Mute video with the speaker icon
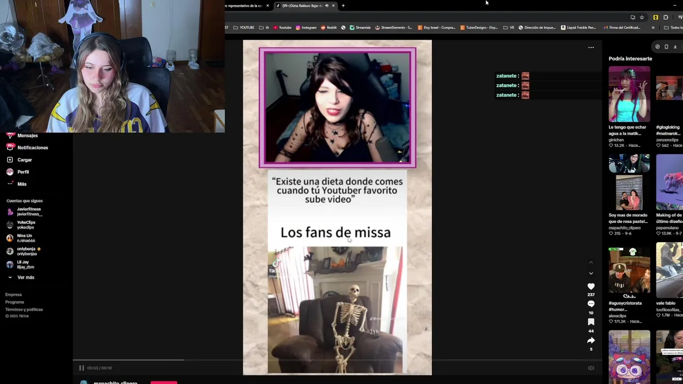The height and width of the screenshot is (384, 683). coord(591,368)
